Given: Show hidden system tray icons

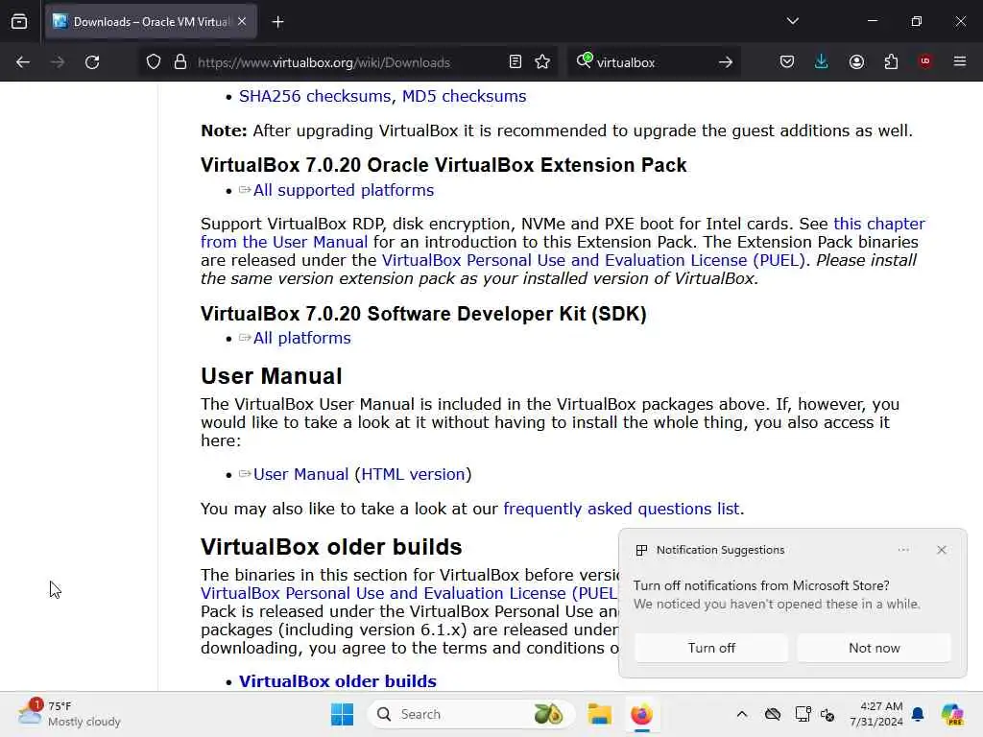Looking at the screenshot, I should point(742,714).
